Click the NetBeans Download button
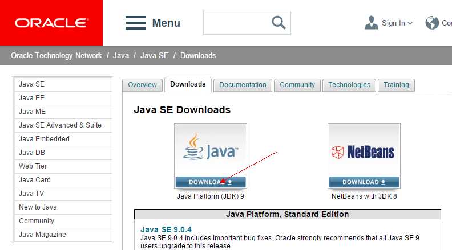Screen dimensions: 452x250 coord(364,182)
